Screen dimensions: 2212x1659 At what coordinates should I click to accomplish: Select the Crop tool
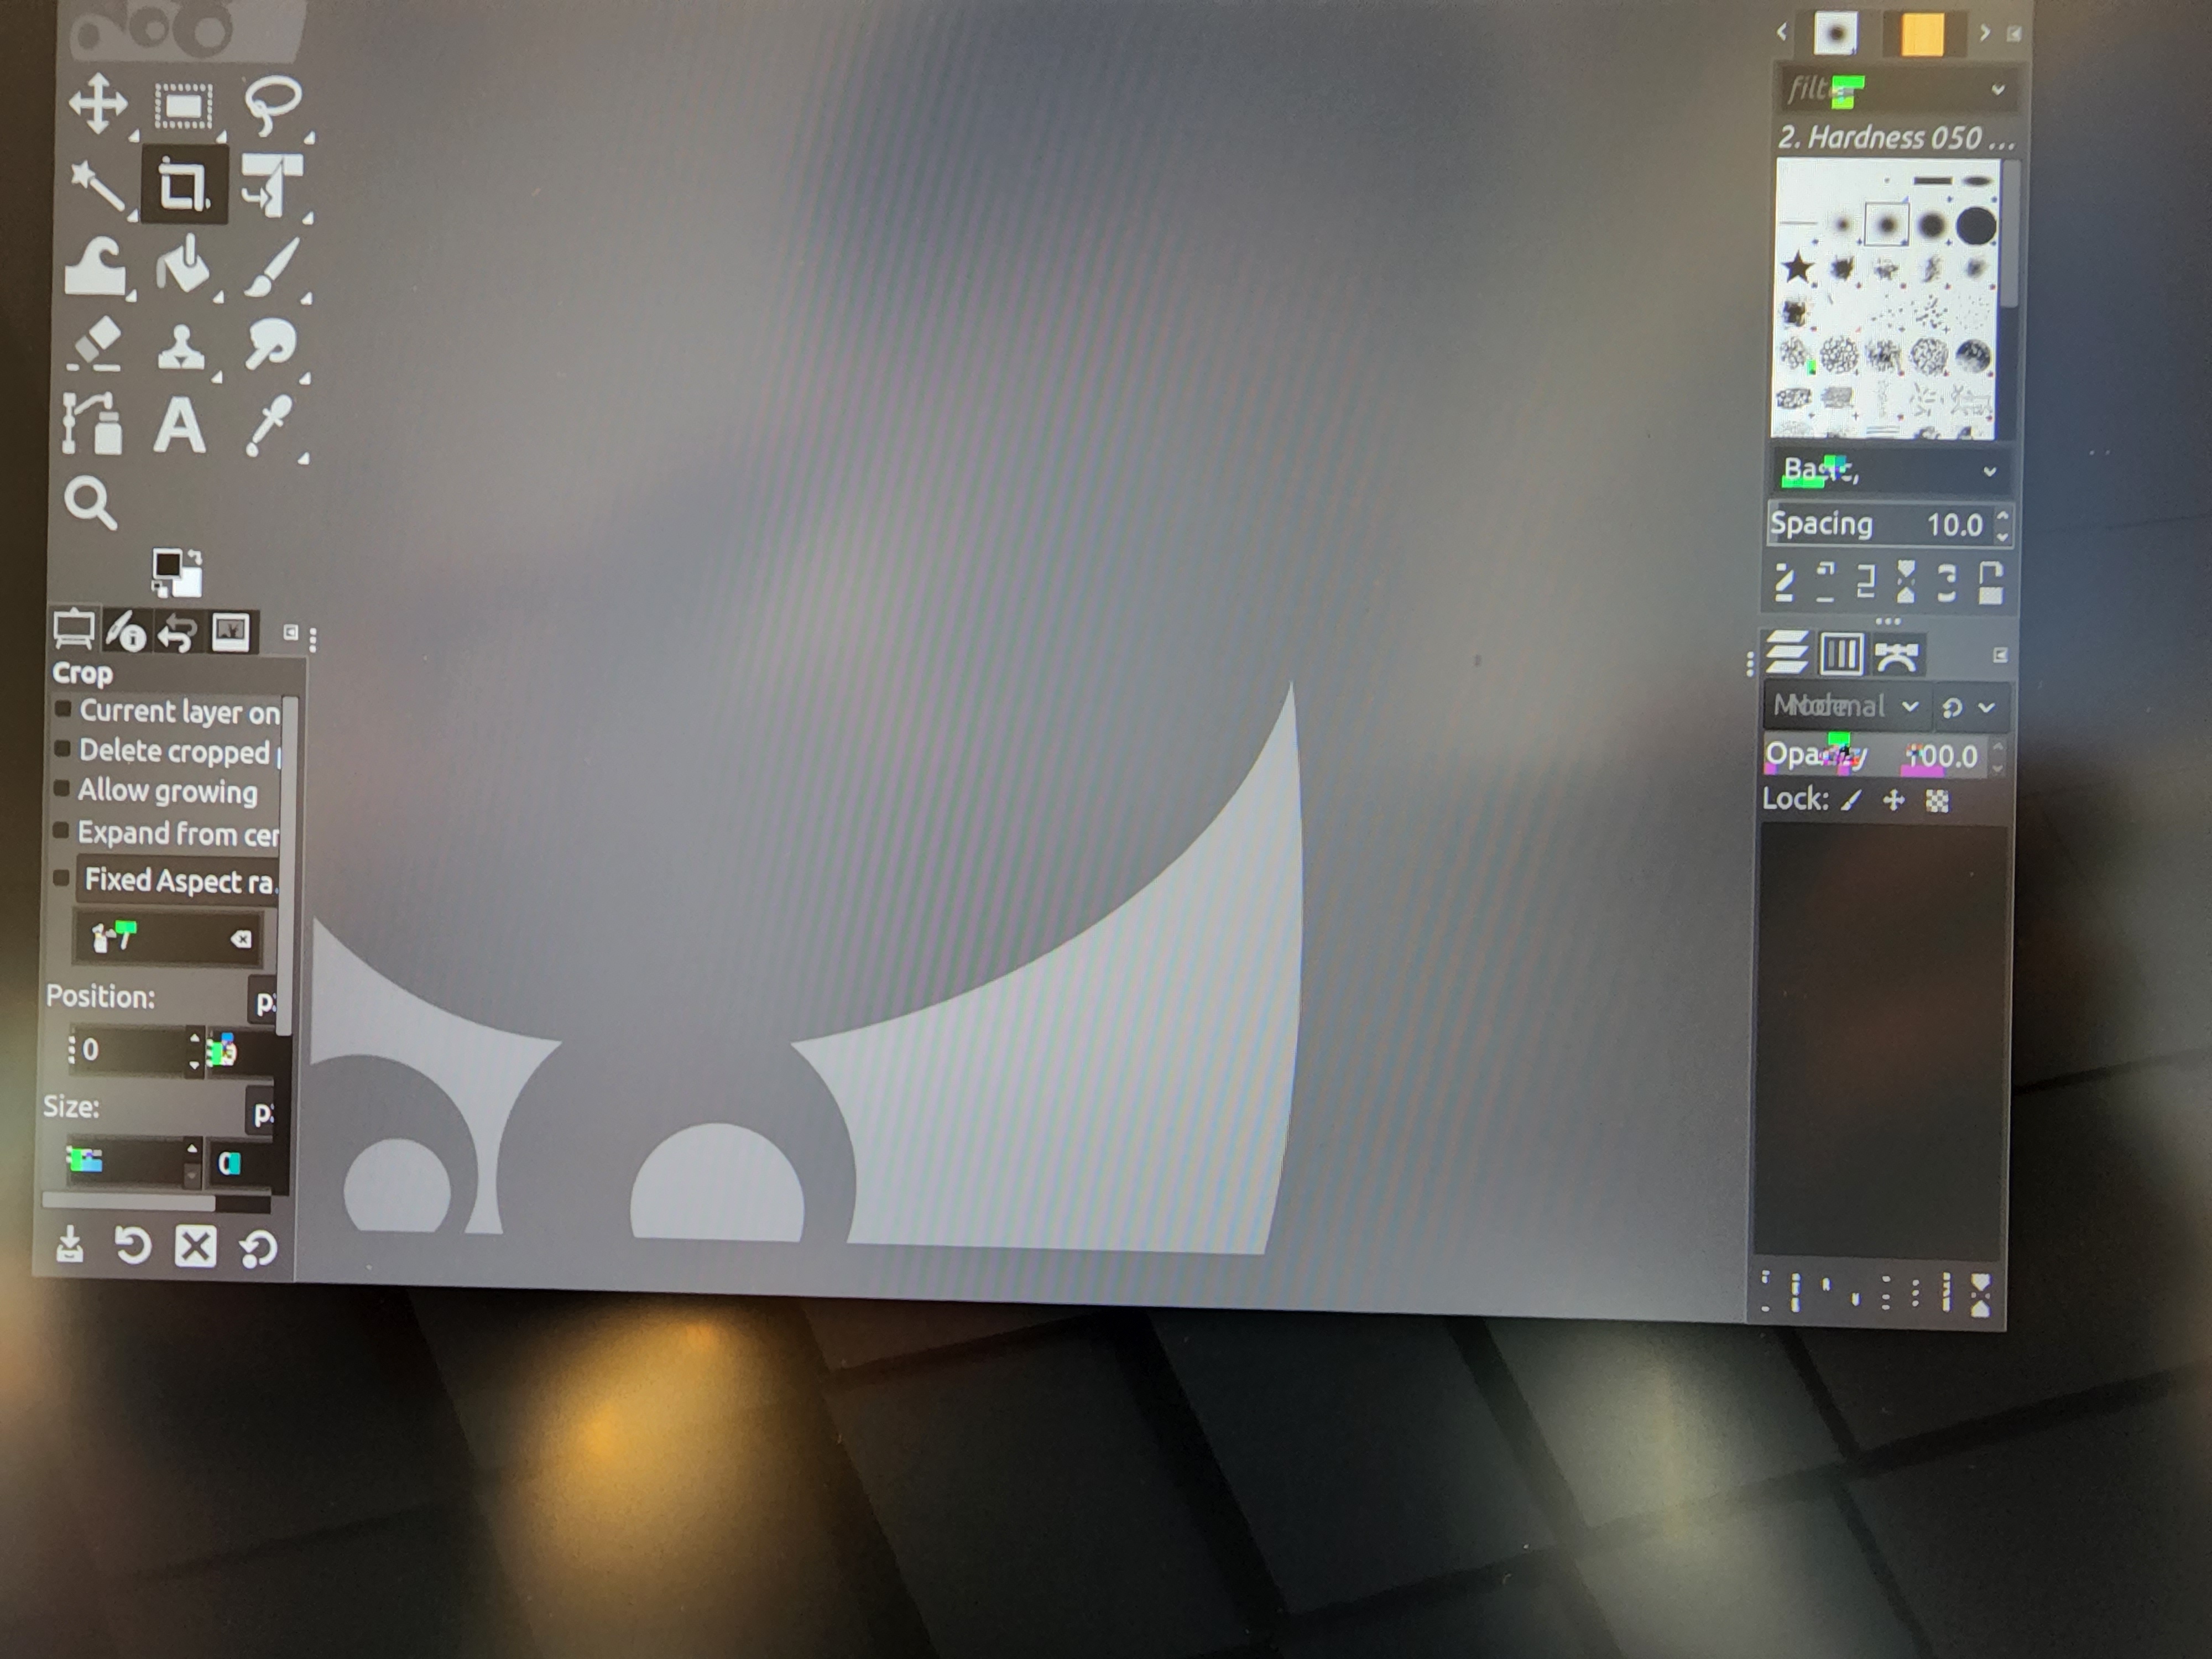coord(184,185)
